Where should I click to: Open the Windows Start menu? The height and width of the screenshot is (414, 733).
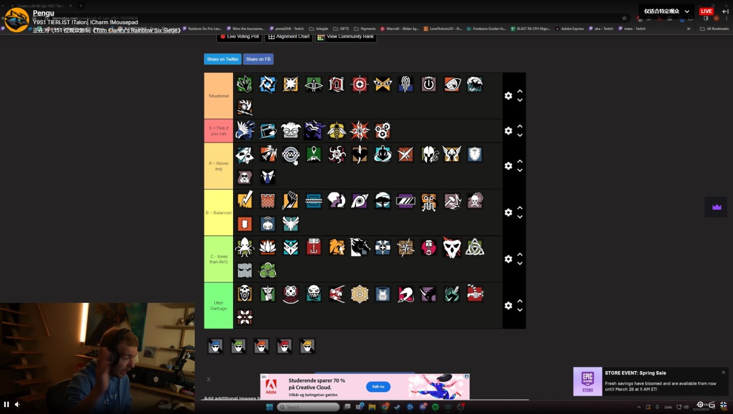pos(269,407)
